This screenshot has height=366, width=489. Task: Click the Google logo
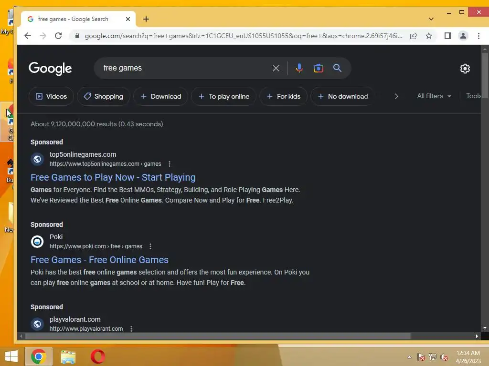50,69
